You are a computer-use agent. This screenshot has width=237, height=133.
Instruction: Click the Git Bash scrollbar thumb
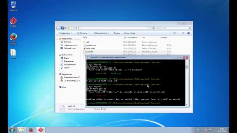(x=187, y=67)
